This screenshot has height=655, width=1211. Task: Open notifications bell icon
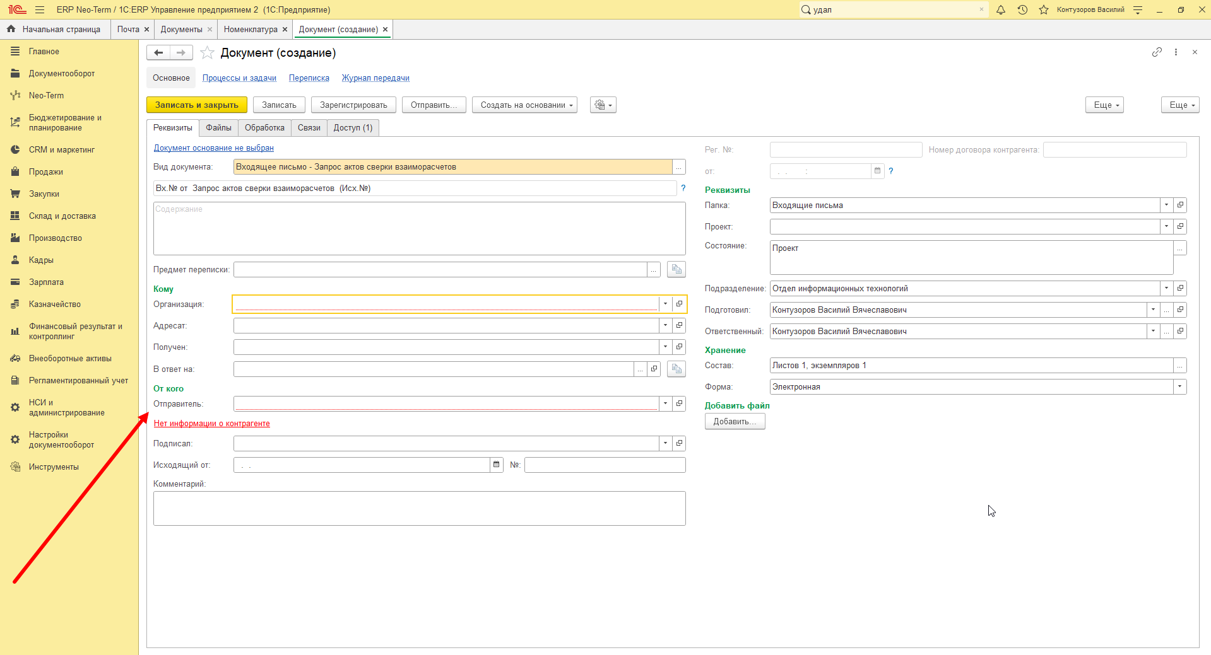(1001, 9)
